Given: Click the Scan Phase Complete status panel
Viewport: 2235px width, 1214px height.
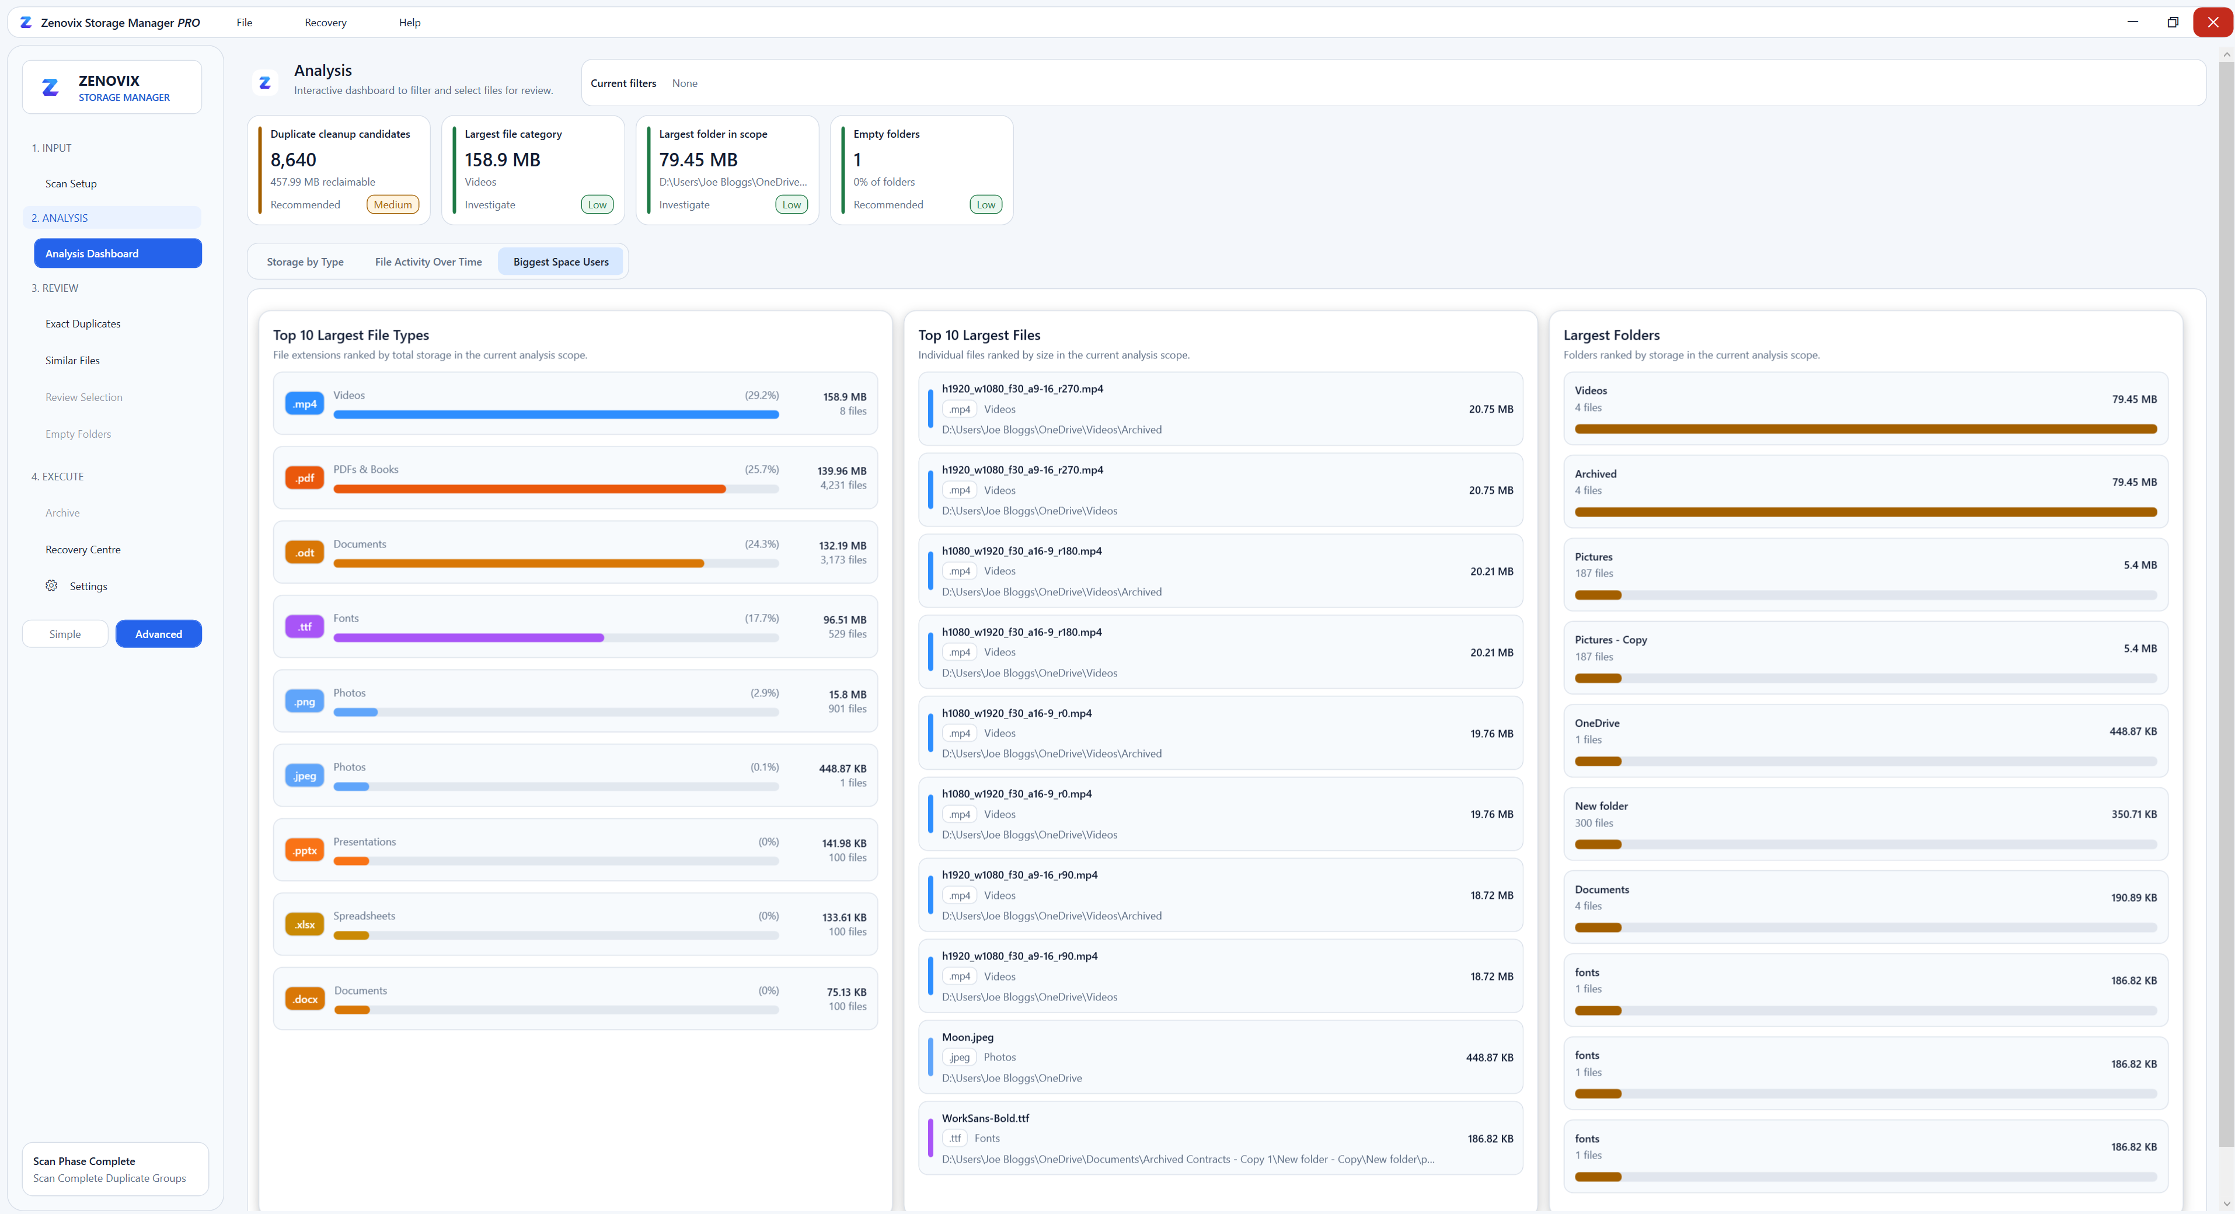Looking at the screenshot, I should 116,1169.
